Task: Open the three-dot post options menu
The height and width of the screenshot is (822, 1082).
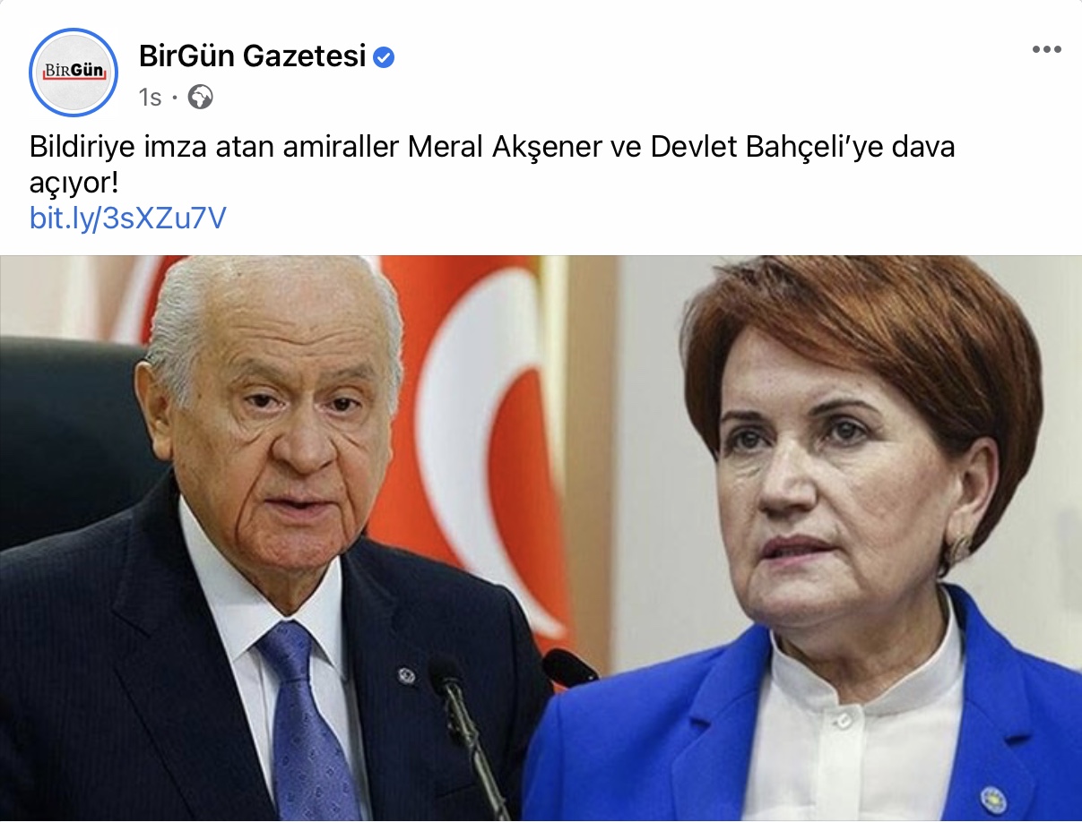Action: (1046, 49)
